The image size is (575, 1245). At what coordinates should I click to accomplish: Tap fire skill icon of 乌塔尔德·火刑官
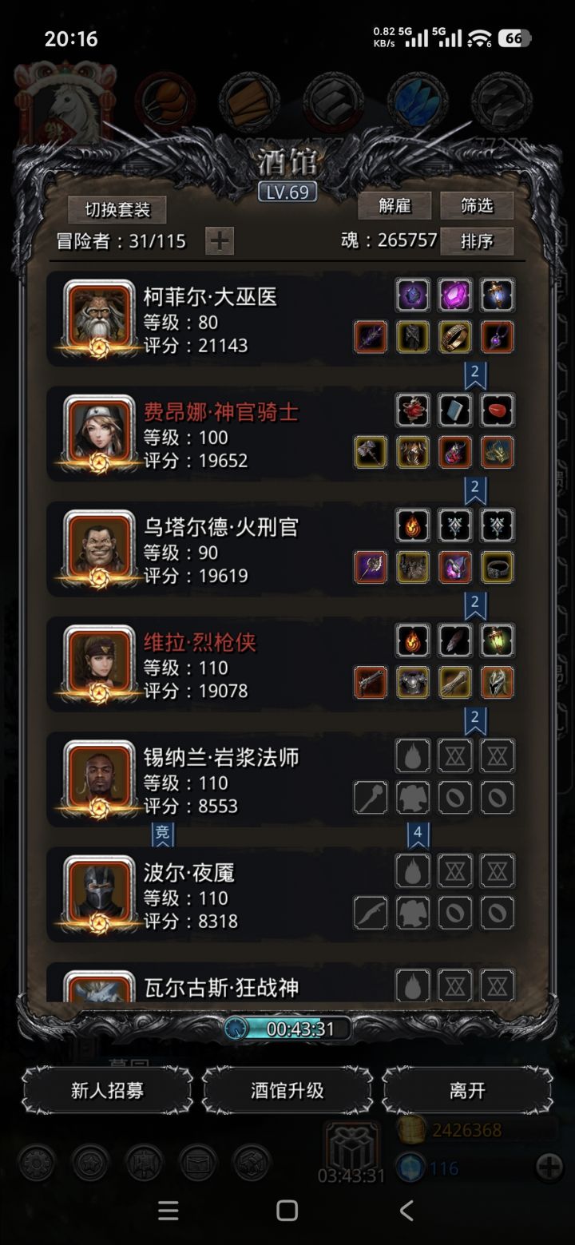tap(413, 525)
